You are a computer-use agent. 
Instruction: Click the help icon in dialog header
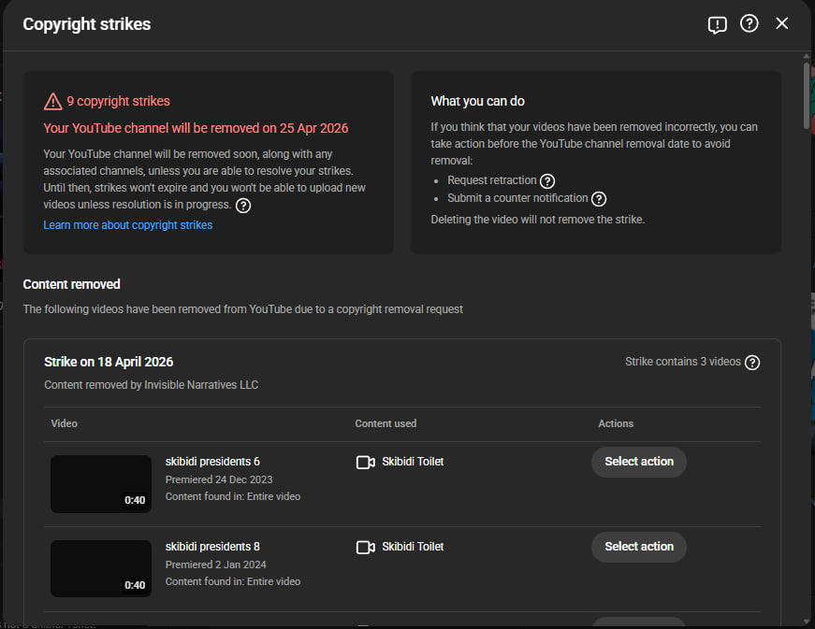tap(749, 23)
